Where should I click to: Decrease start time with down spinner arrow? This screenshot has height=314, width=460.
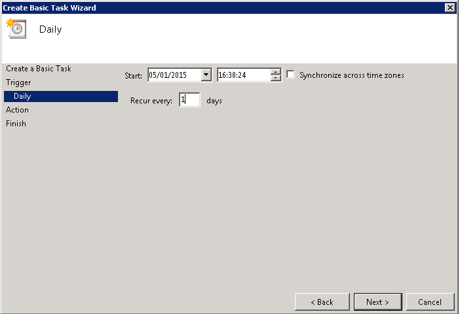(x=276, y=78)
